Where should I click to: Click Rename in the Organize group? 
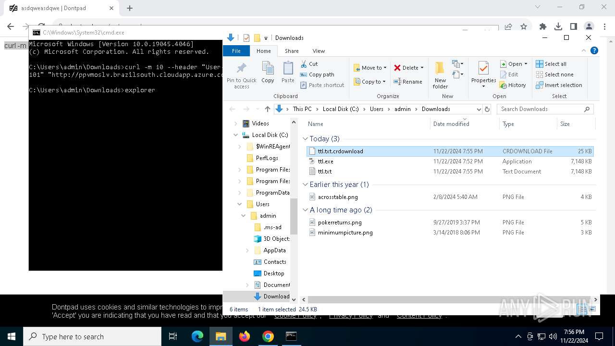[x=408, y=82]
